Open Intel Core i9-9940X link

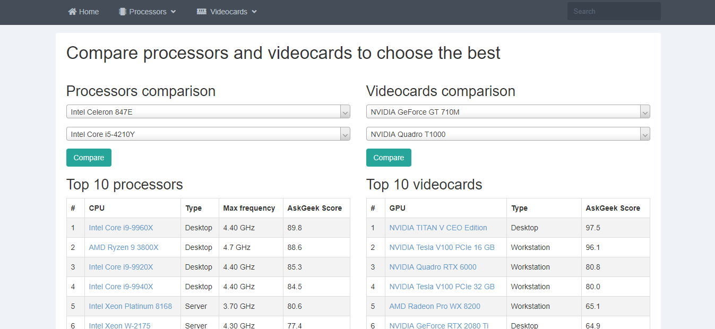click(121, 287)
